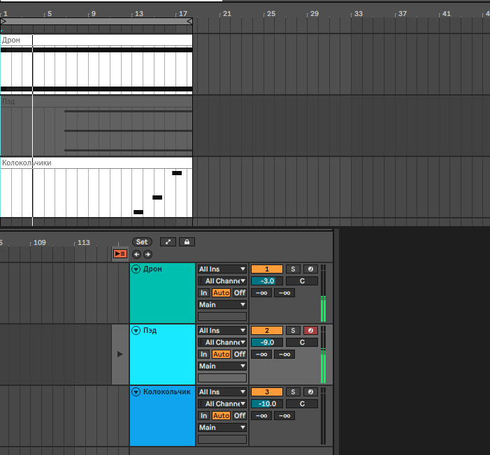The height and width of the screenshot is (455, 490).
Task: Click bar 109 on lower ruler
Action: tap(40, 242)
